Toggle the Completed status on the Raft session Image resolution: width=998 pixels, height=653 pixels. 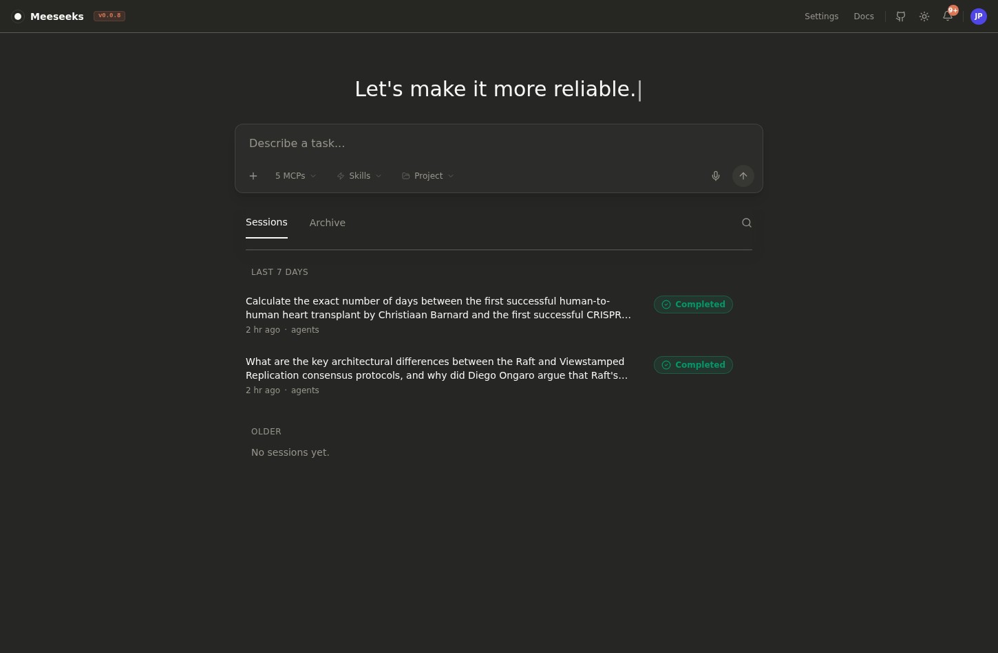[693, 365]
